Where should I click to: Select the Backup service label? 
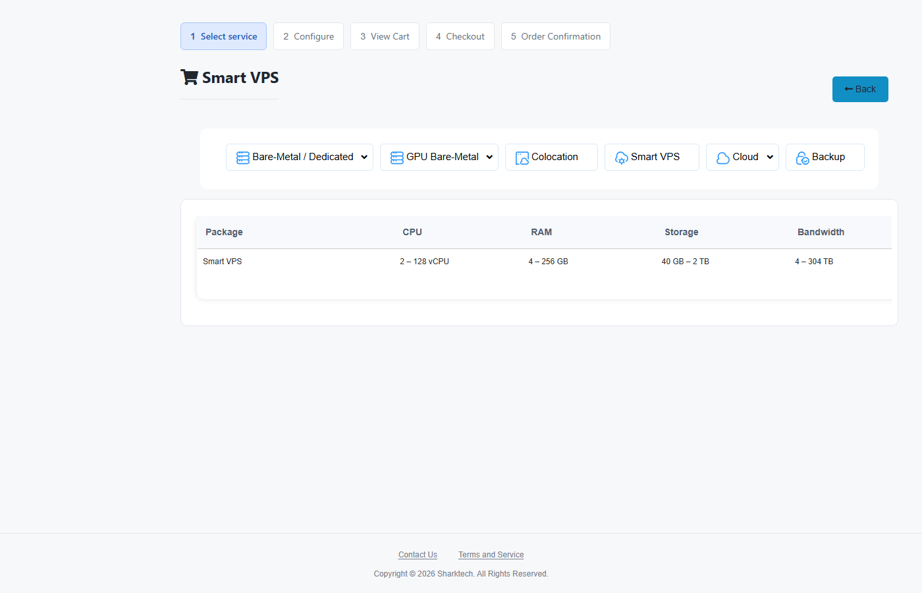(828, 157)
